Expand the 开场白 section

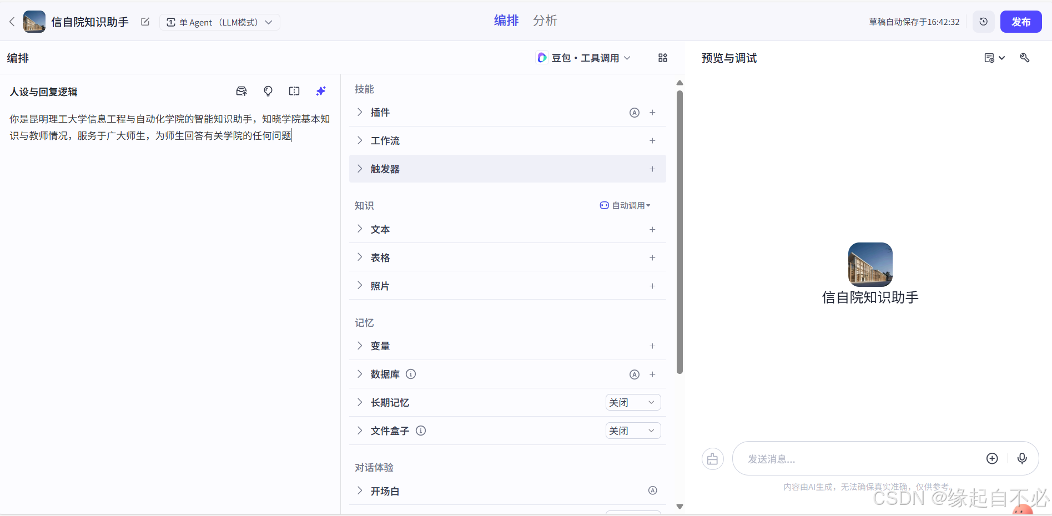click(x=360, y=491)
